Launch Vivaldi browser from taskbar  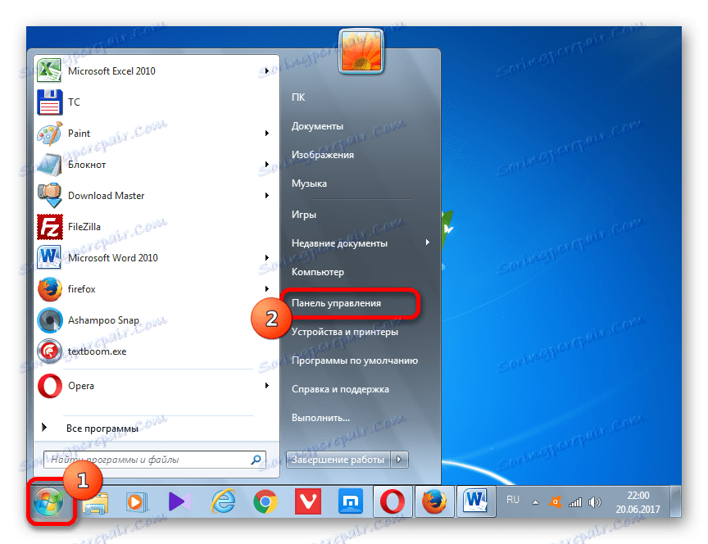[x=308, y=501]
